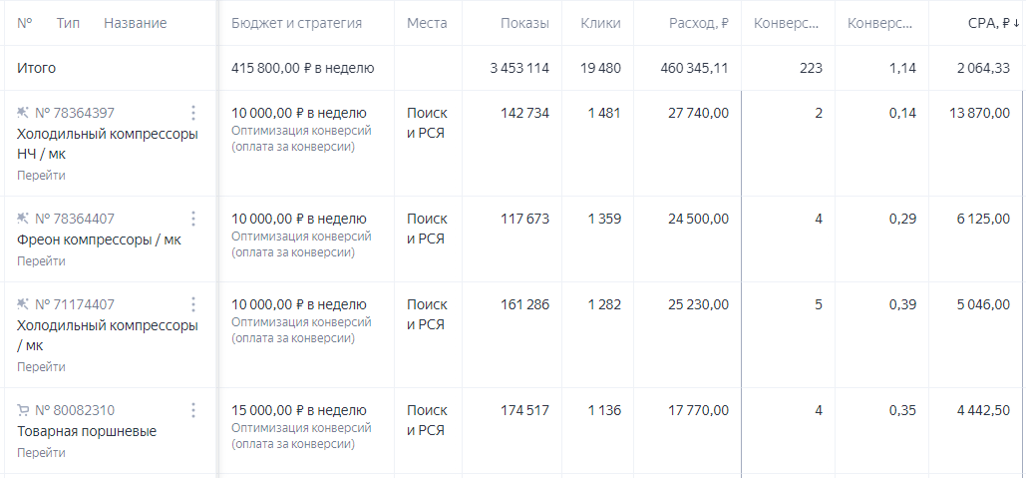Click Название column header

pyautogui.click(x=136, y=24)
